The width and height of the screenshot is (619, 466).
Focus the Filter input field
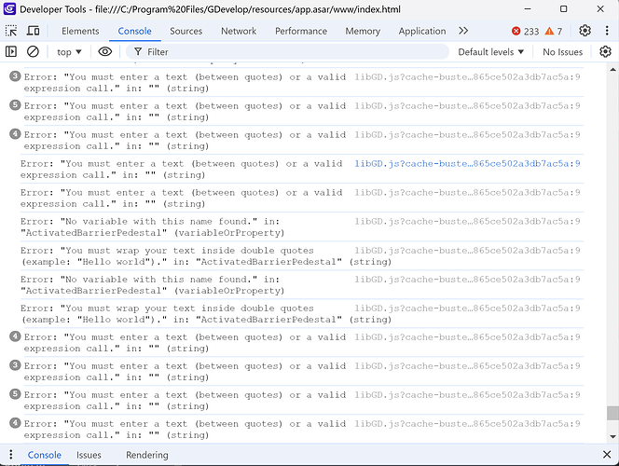287,51
